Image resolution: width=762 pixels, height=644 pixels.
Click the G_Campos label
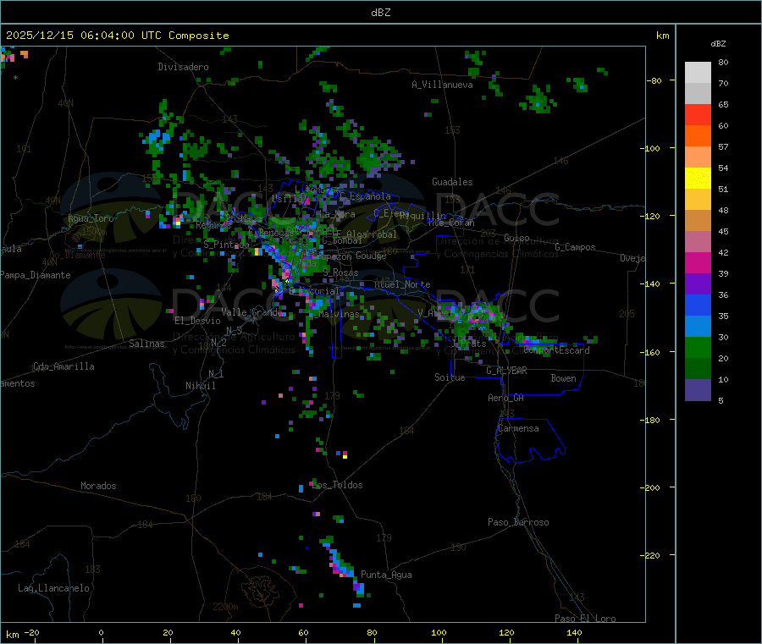(x=575, y=247)
